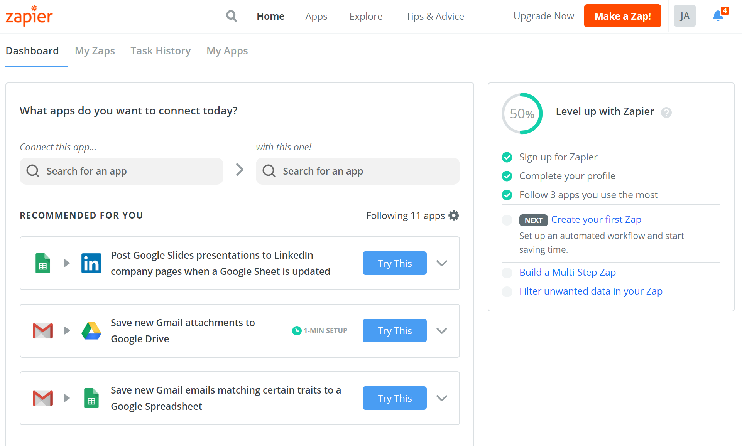Viewport: 742px width, 446px height.
Task: Click the Following 11 apps text
Action: coord(406,216)
